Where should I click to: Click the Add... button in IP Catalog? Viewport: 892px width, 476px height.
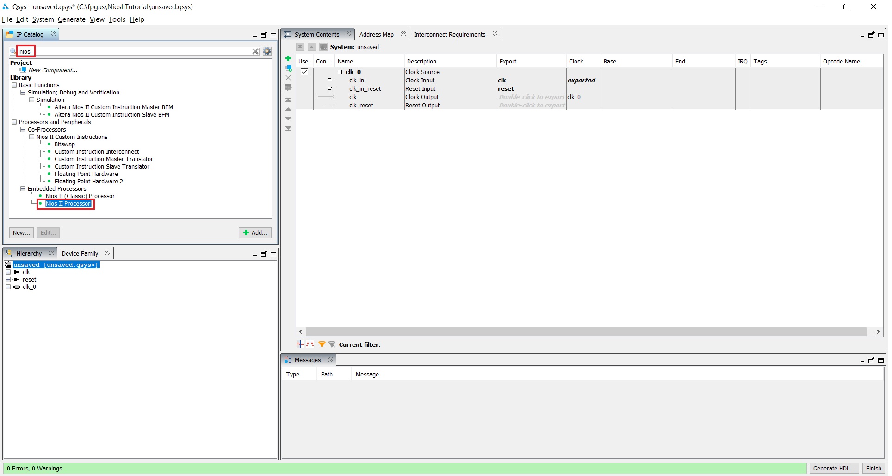[x=255, y=233]
